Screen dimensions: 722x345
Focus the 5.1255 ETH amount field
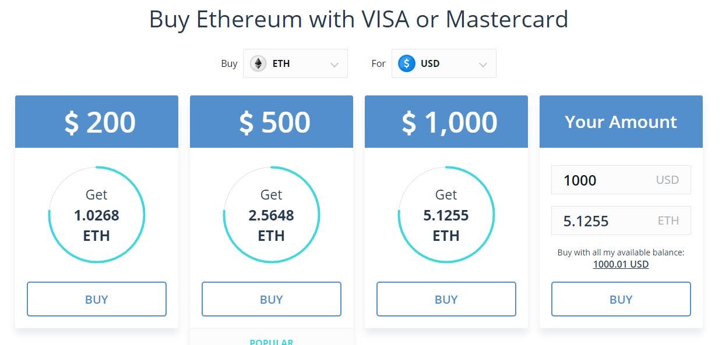(621, 220)
